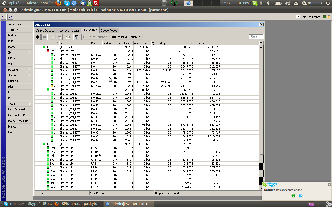
Task: Open Make Supout.rif from sidebar
Action: pos(19,121)
